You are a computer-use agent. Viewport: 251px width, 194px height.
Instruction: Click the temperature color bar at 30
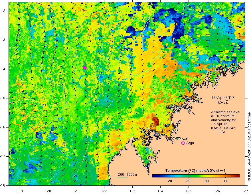click(x=207, y=176)
